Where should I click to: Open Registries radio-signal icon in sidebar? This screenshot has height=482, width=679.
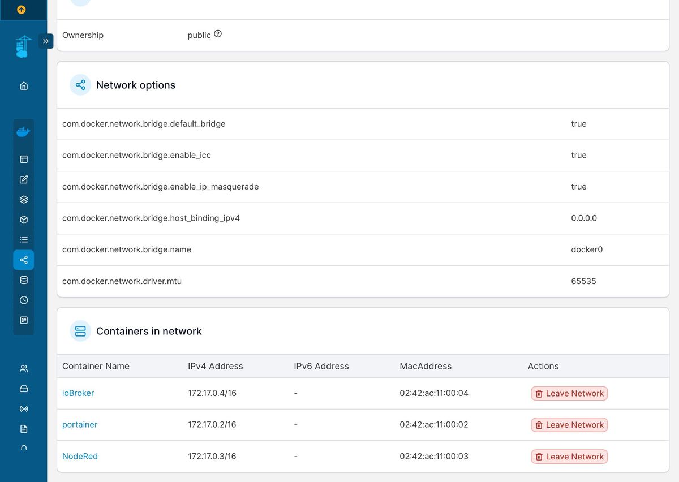point(24,409)
